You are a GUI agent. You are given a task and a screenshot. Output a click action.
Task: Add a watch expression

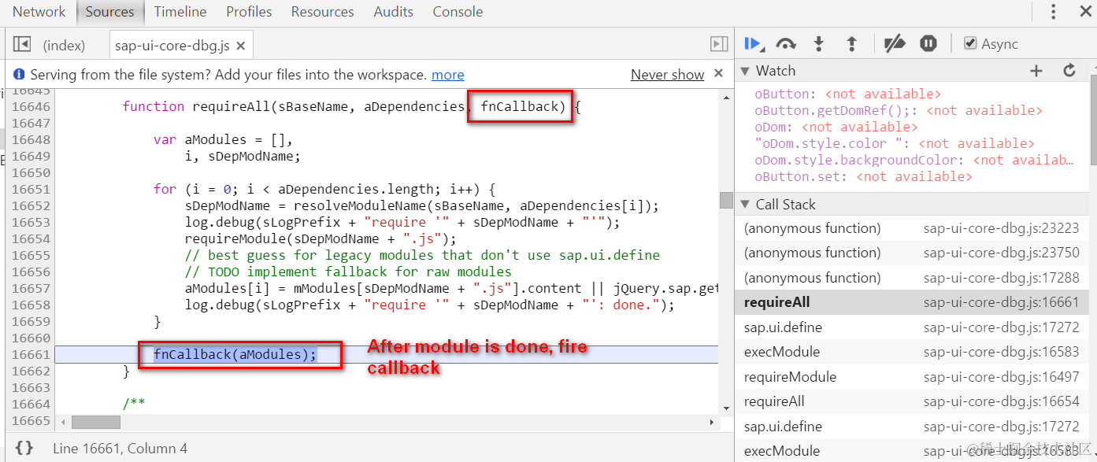(x=1036, y=71)
